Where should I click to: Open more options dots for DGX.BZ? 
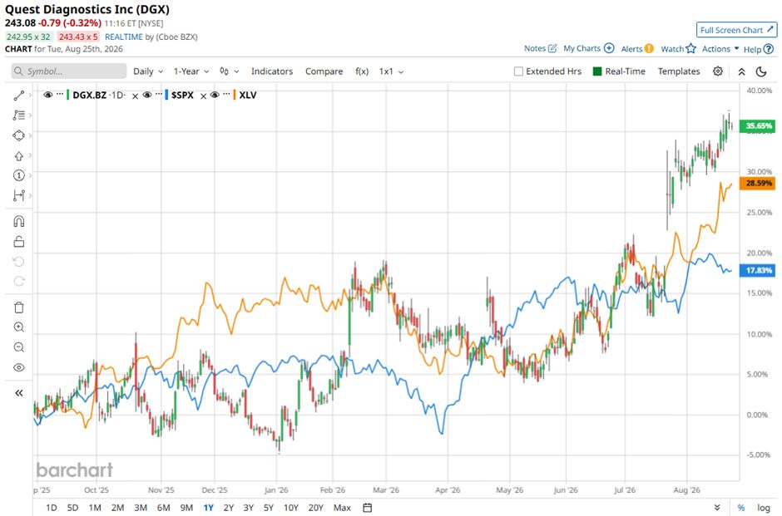tap(60, 94)
